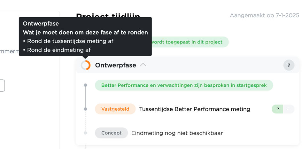Open Tussentijdse Better Performance meting
302x149 pixels.
click(x=195, y=109)
